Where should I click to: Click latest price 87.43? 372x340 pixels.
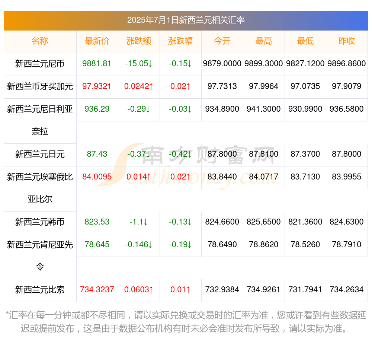click(97, 154)
